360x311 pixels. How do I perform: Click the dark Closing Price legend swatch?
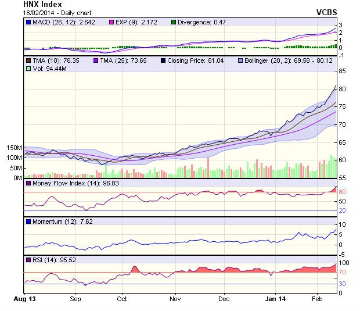164,60
